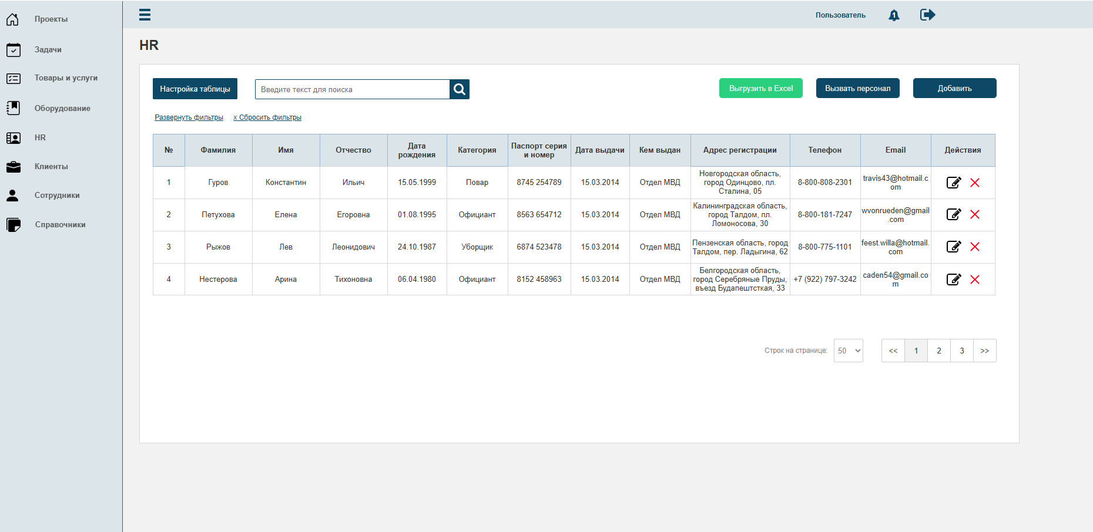This screenshot has width=1093, height=532.
Task: Delete the Нестерова record
Action: [975, 280]
